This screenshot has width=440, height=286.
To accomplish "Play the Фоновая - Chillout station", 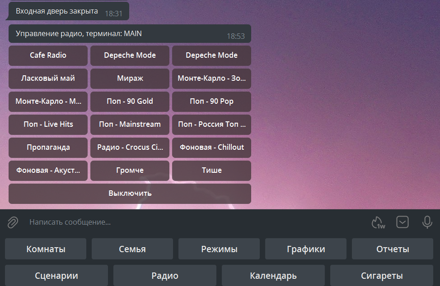I will coord(211,148).
